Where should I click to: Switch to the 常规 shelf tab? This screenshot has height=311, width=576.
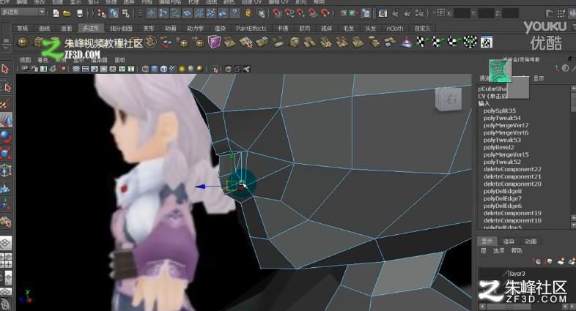[23, 29]
